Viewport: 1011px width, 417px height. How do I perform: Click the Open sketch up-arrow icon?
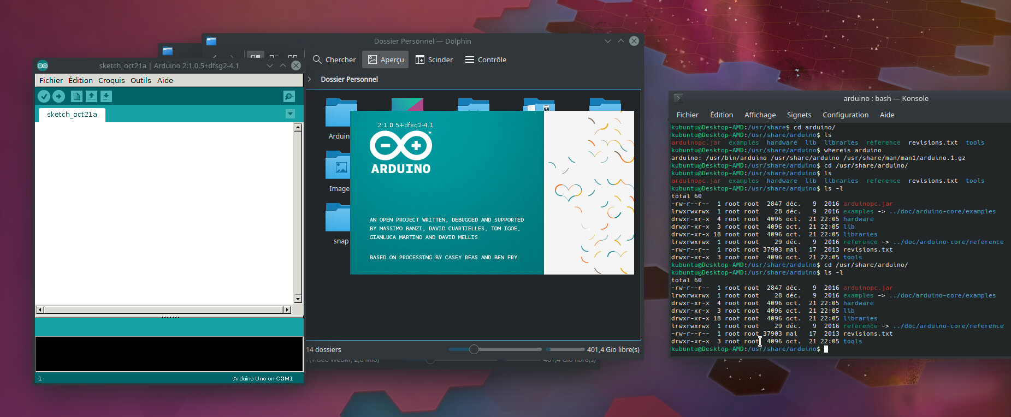(x=91, y=97)
